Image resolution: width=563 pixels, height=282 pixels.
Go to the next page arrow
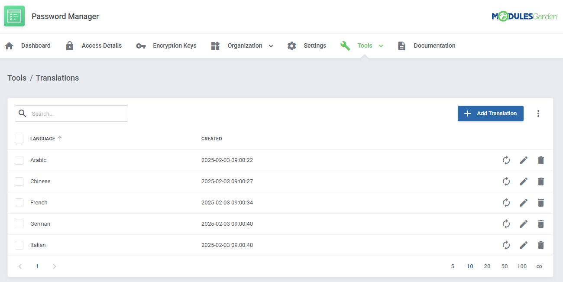click(x=54, y=266)
